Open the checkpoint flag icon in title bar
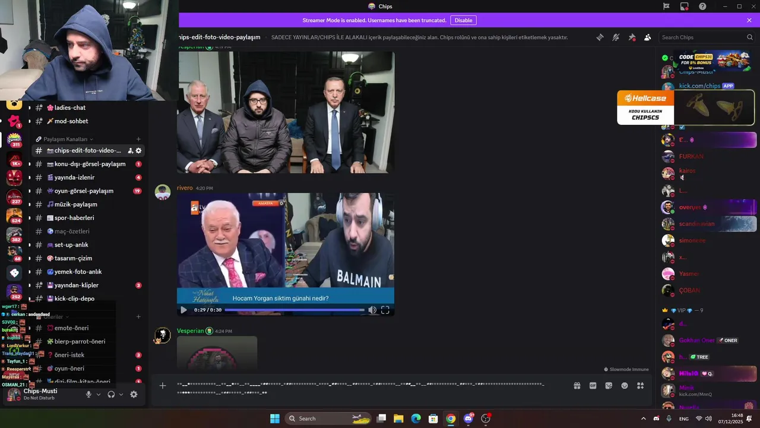Viewport: 760px width, 428px height. pos(667,6)
